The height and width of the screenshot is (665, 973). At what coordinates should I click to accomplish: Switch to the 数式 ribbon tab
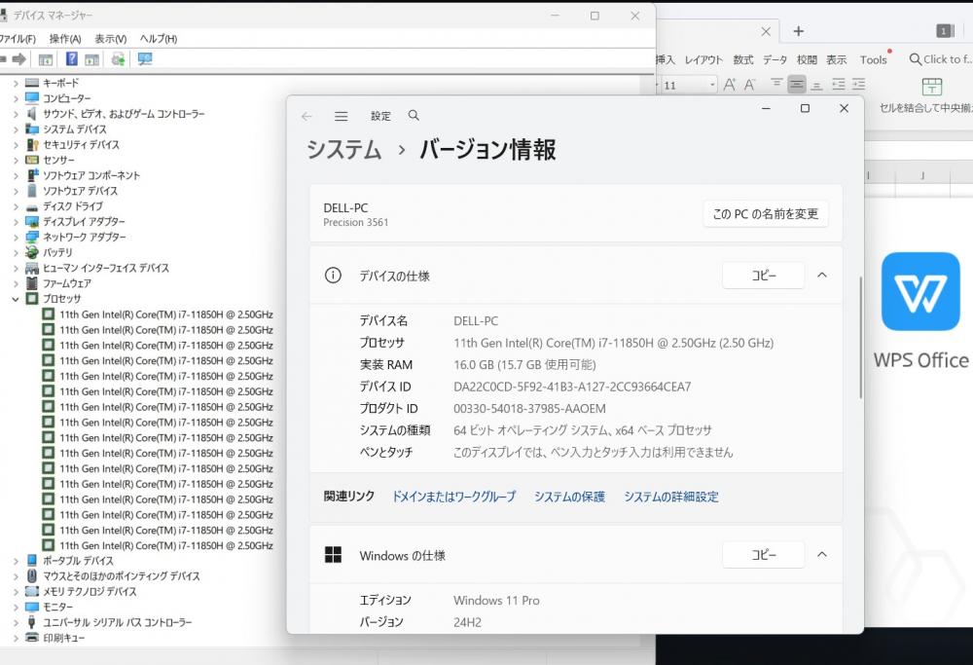(743, 59)
